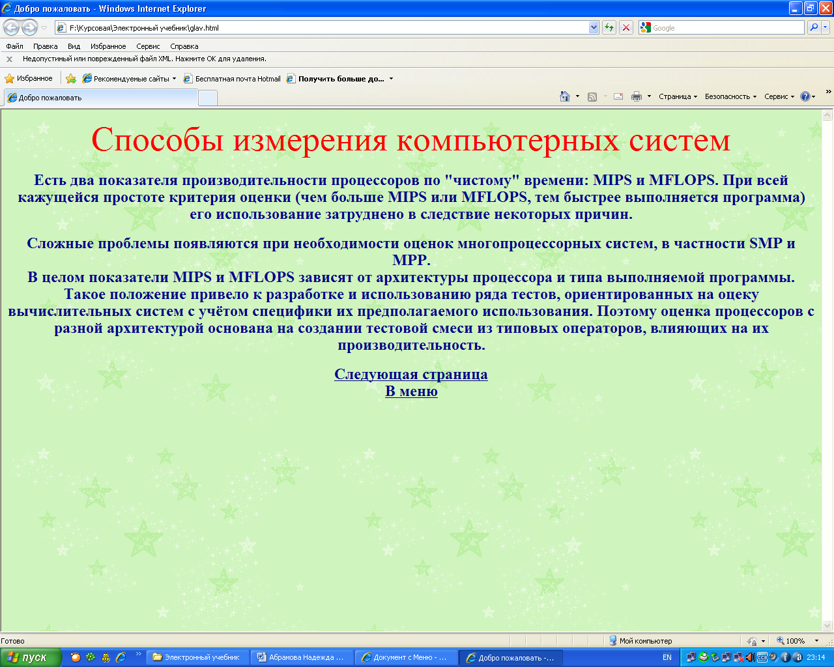This screenshot has height=667, width=834.
Task: Click the blue info circle tray icon
Action: point(785,657)
